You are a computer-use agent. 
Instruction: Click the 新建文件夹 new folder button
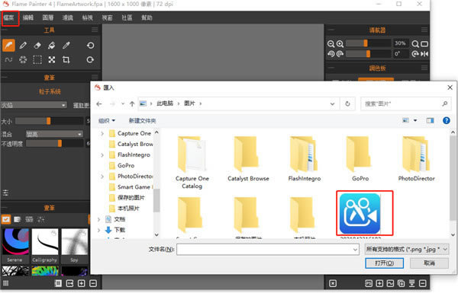[x=142, y=120]
